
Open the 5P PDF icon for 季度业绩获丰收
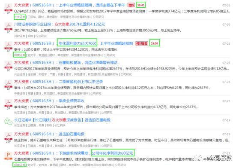click(9, 104)
